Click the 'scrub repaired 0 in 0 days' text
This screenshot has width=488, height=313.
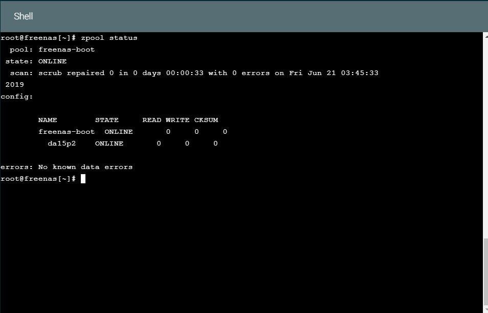pyautogui.click(x=100, y=74)
